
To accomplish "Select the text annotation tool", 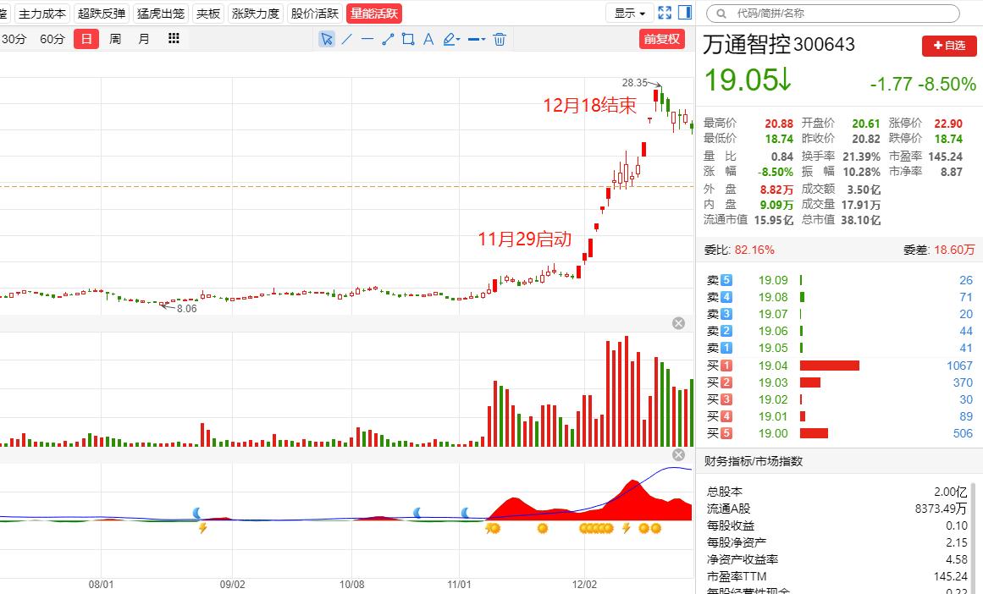I will (x=428, y=39).
